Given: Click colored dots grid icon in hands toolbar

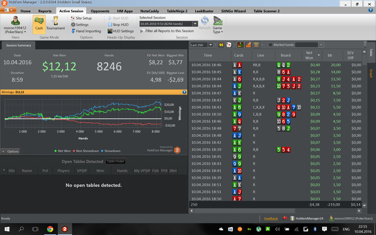Looking at the screenshot, I should [x=240, y=45].
